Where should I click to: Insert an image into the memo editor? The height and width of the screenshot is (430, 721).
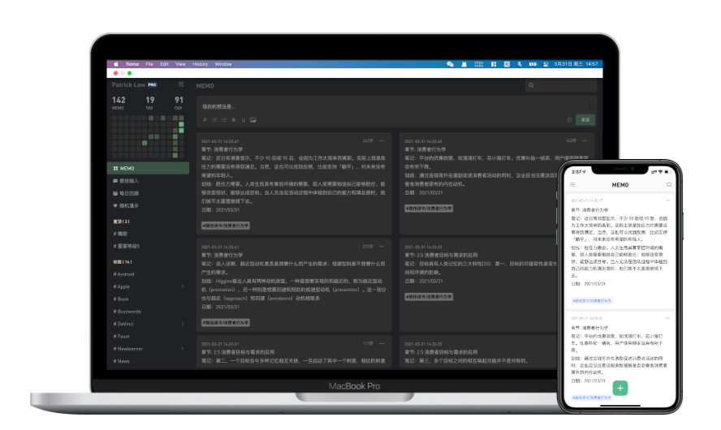pos(253,120)
